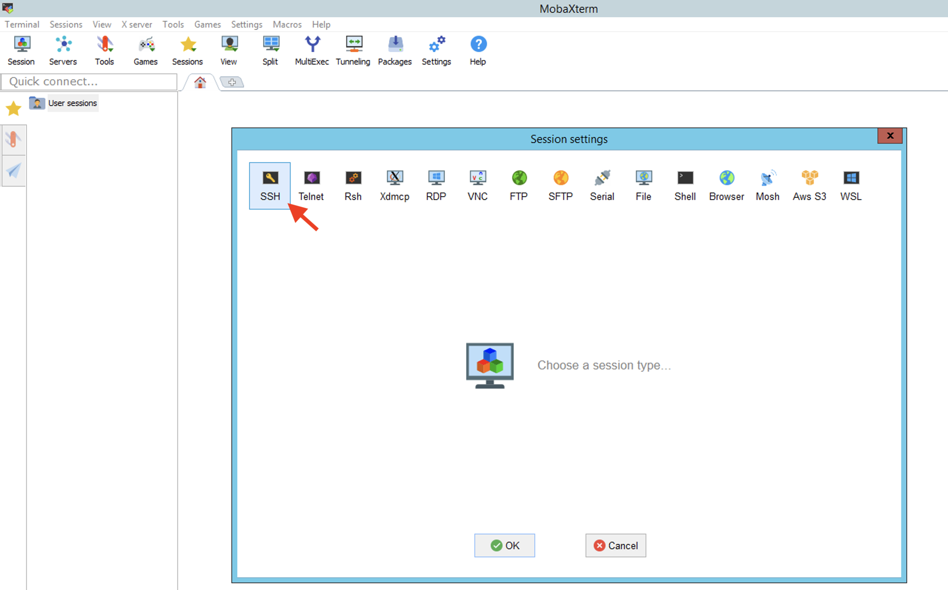The height and width of the screenshot is (590, 948).
Task: Select the WSL session type
Action: pyautogui.click(x=851, y=186)
